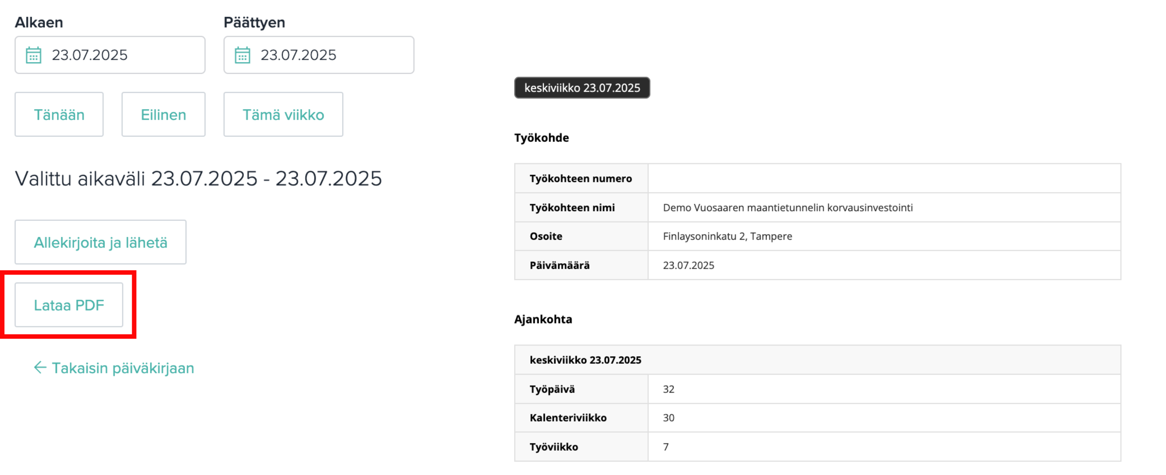Open the Päättyen date input field
The width and height of the screenshot is (1166, 475).
pyautogui.click(x=319, y=55)
